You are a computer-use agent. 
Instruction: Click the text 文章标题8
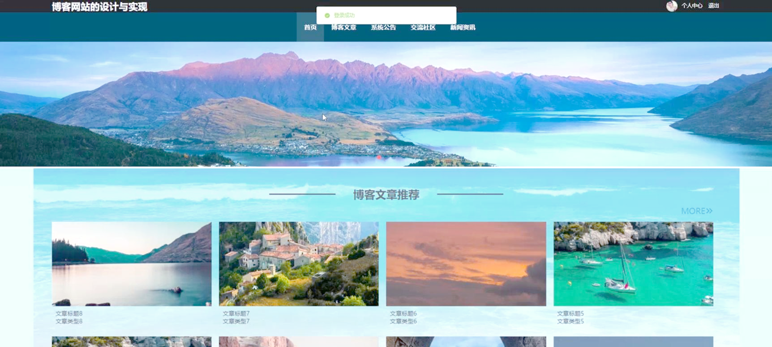[69, 313]
